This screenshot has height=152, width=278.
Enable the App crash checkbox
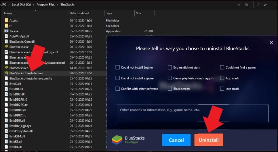tap(222, 78)
